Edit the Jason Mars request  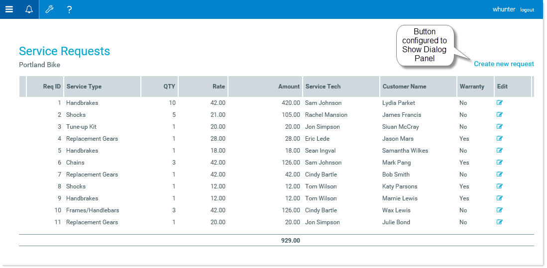click(x=500, y=138)
